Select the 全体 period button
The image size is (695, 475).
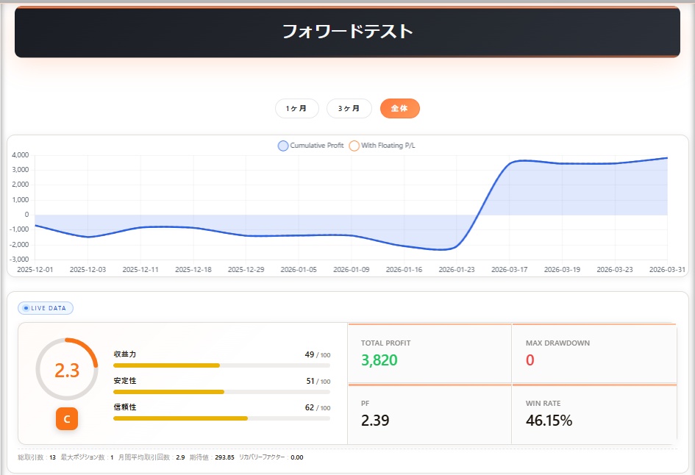(399, 108)
